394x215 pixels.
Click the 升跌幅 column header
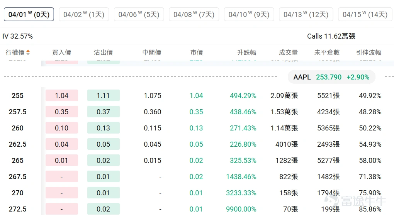tap(247, 52)
